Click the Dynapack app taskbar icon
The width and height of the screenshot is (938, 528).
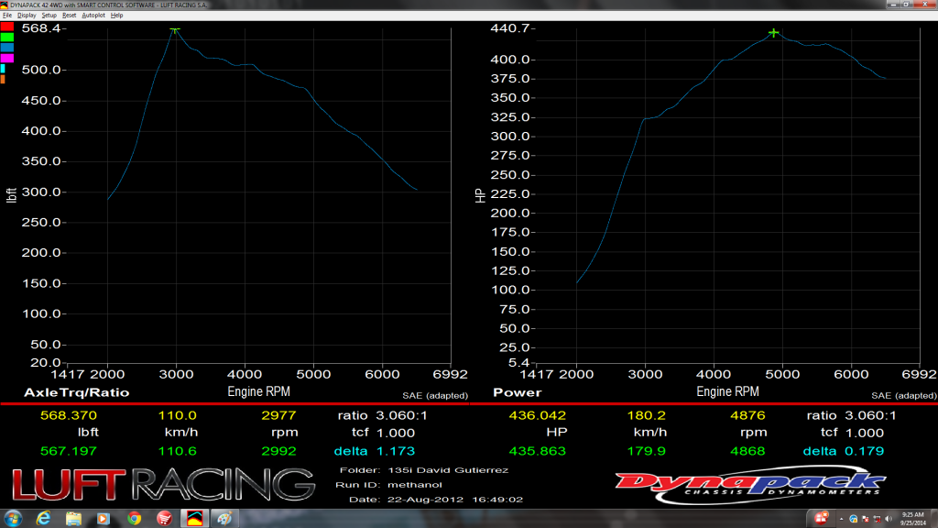point(194,518)
